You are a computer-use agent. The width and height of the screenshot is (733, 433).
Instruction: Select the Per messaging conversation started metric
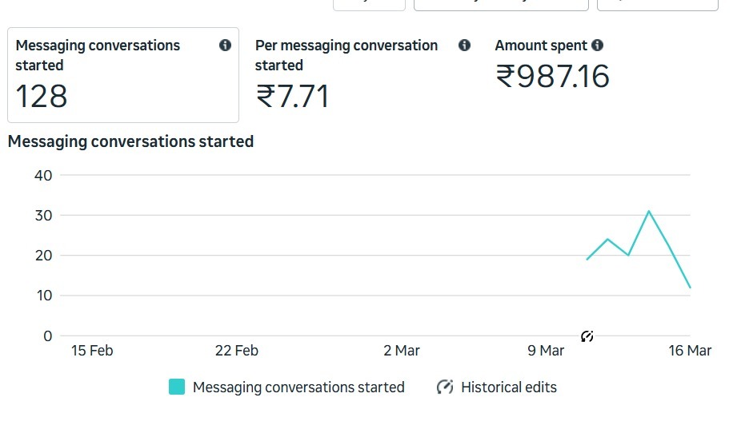point(362,75)
